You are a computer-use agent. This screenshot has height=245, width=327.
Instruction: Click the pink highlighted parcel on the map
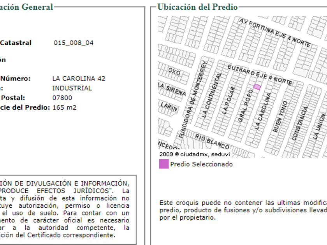[257, 87]
